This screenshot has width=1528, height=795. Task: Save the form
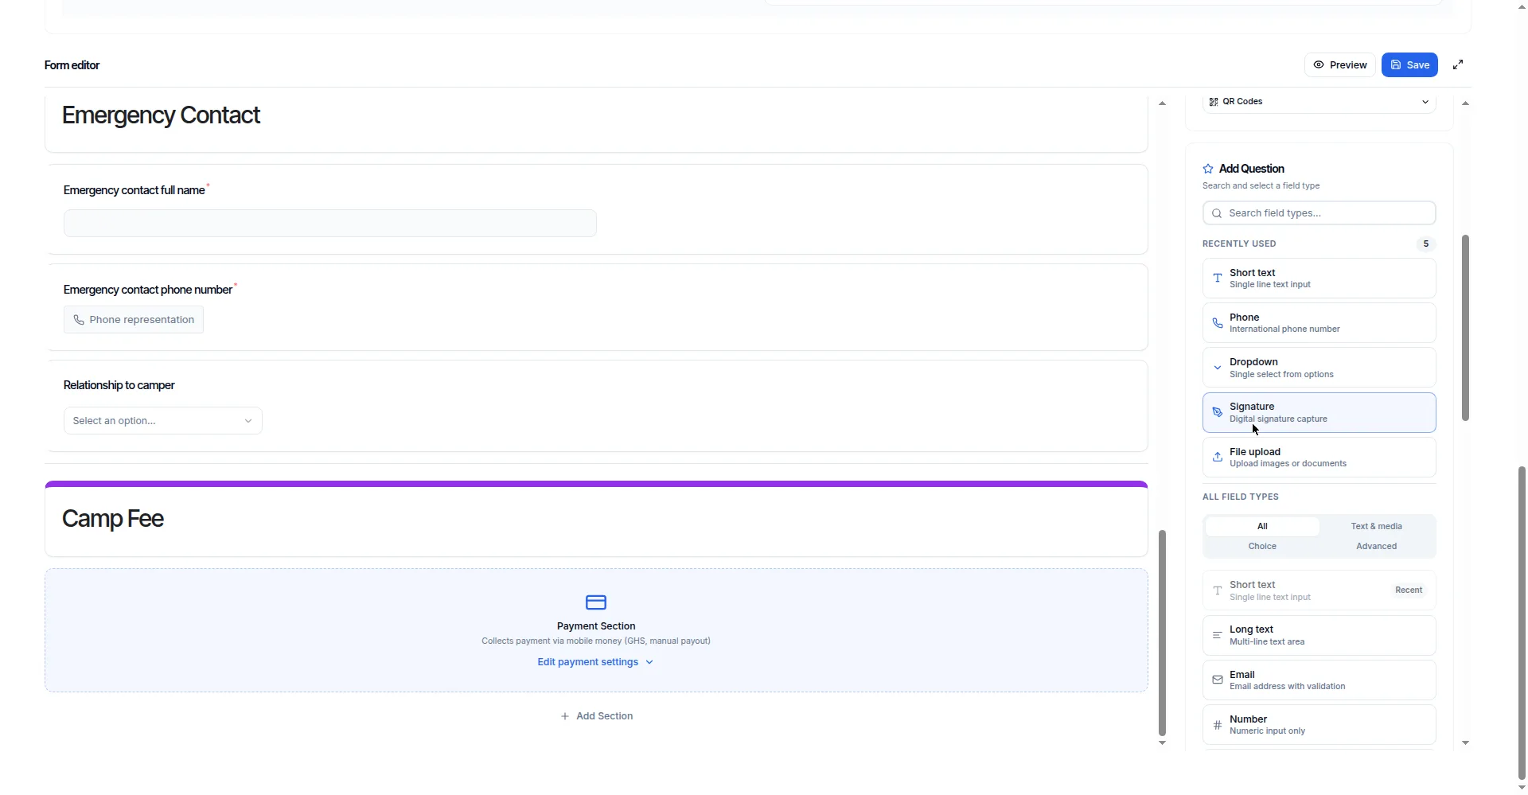pyautogui.click(x=1409, y=65)
